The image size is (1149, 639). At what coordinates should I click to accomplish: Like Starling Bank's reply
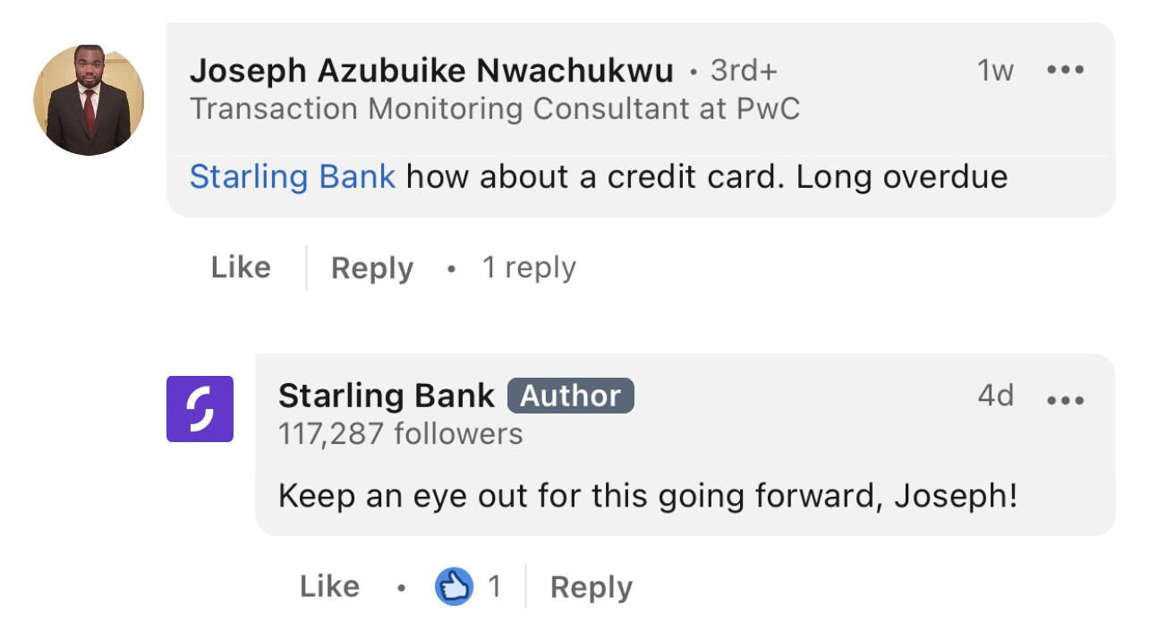329,587
